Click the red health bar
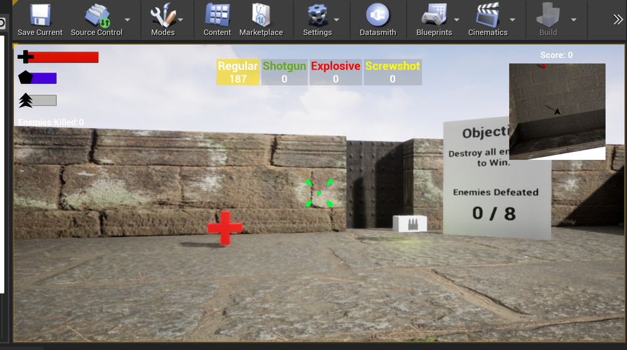Screen dimensions: 627x350 [x=63, y=58]
